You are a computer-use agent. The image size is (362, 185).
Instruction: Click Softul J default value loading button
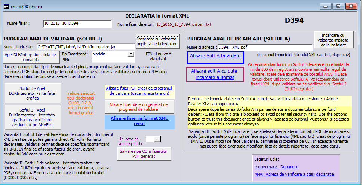coord(157,41)
